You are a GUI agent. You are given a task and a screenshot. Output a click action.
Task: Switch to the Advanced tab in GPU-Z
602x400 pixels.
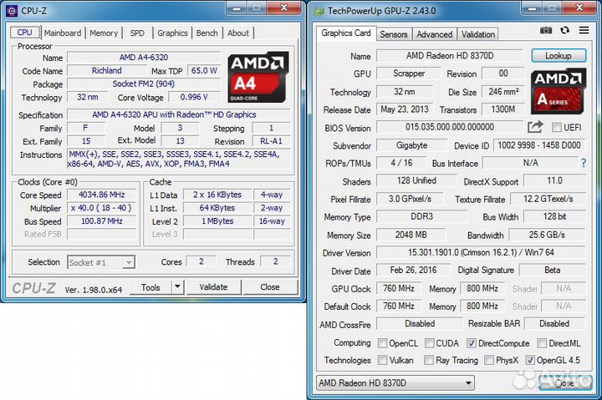434,34
